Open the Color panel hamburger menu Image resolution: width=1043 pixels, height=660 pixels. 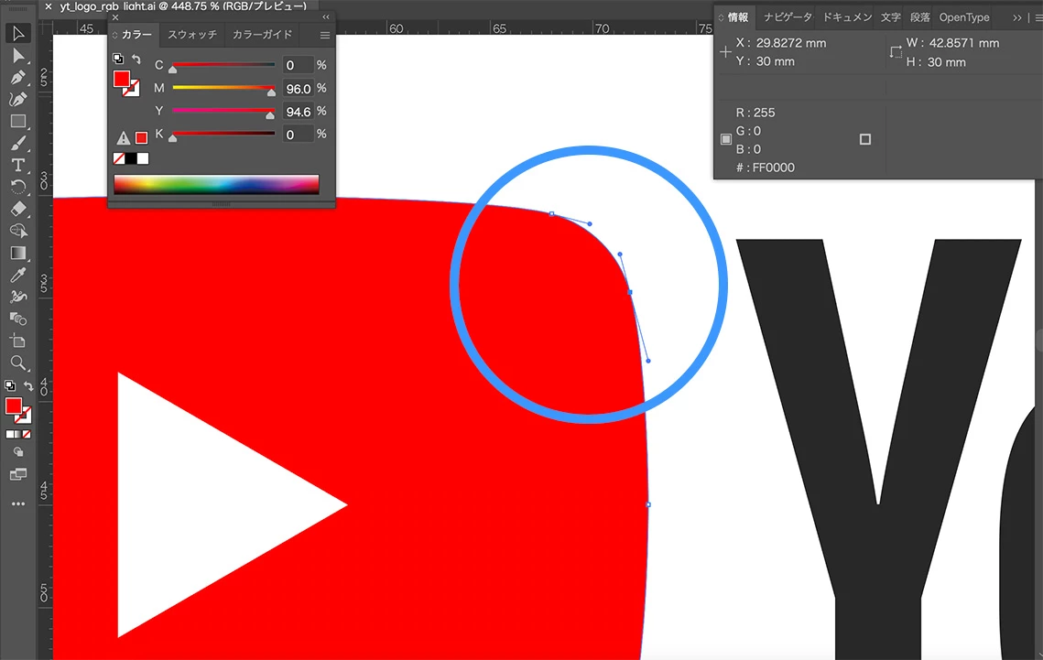(324, 35)
